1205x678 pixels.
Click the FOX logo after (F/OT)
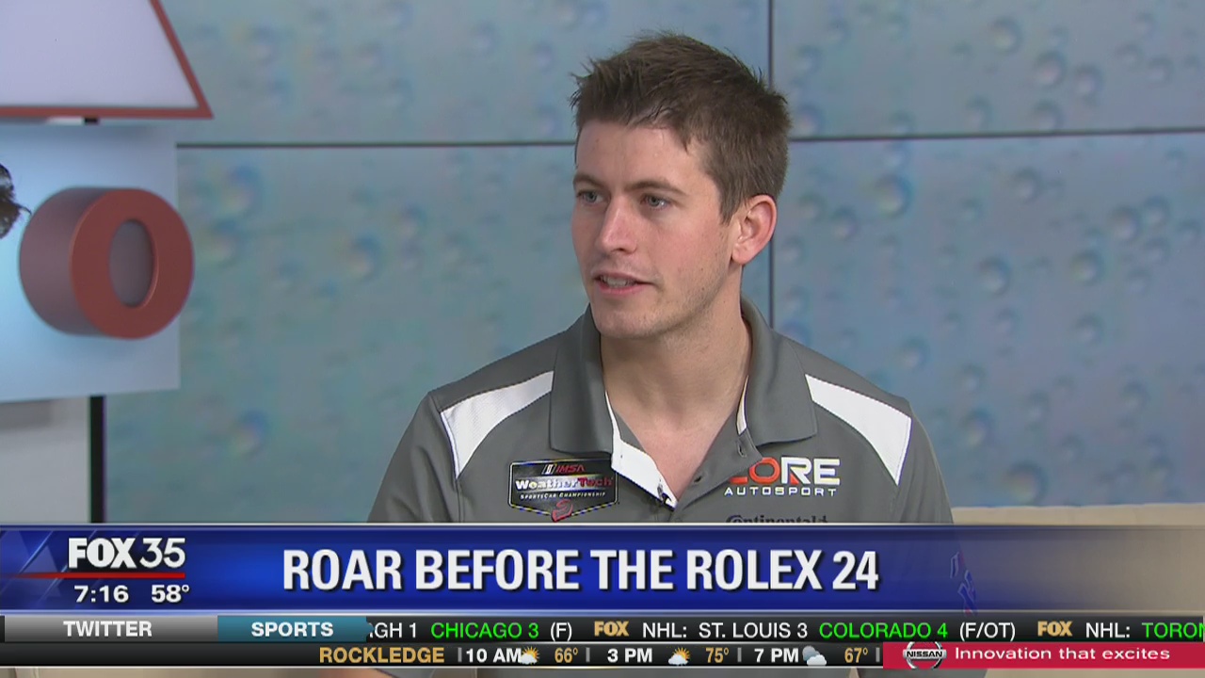tap(1054, 629)
